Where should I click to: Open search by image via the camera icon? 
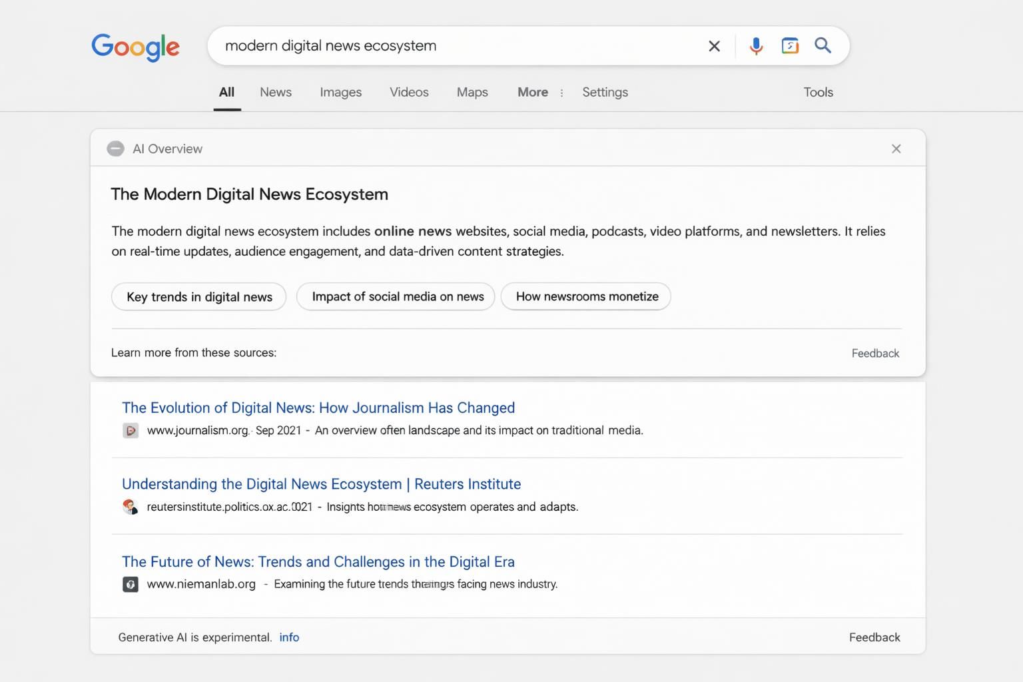click(x=790, y=46)
